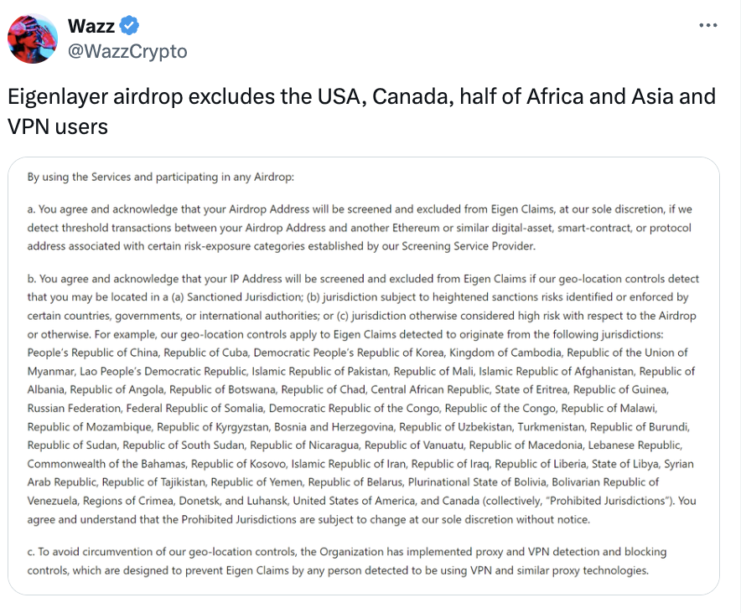Click "Commonwealth of the Bahamas" in the list

[106, 463]
